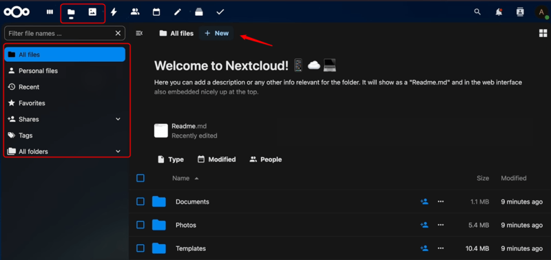Open the notifications bell
551x260 pixels.
tap(499, 12)
